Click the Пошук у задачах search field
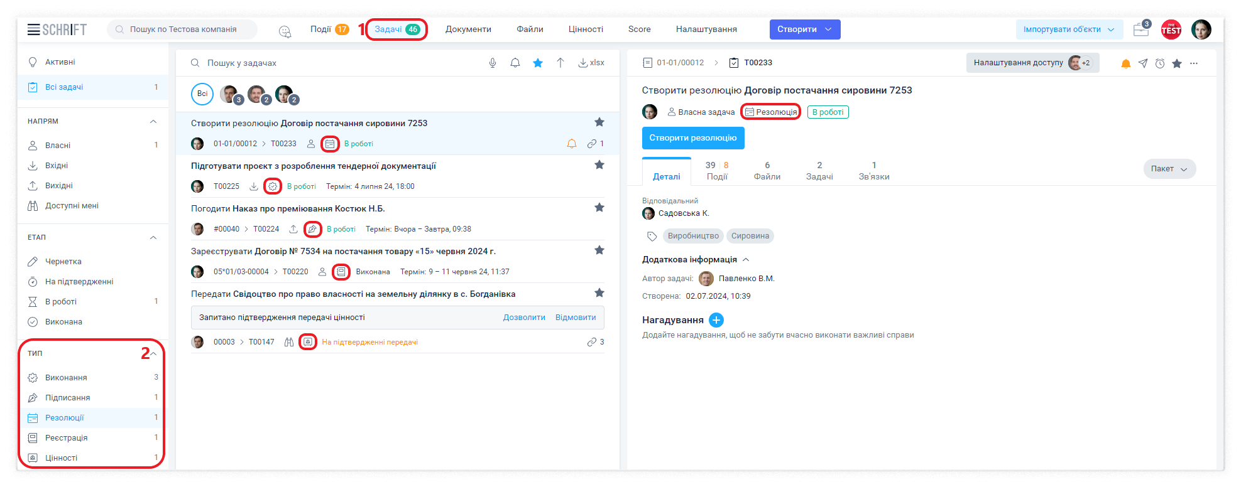The image size is (1241, 487). click(339, 63)
